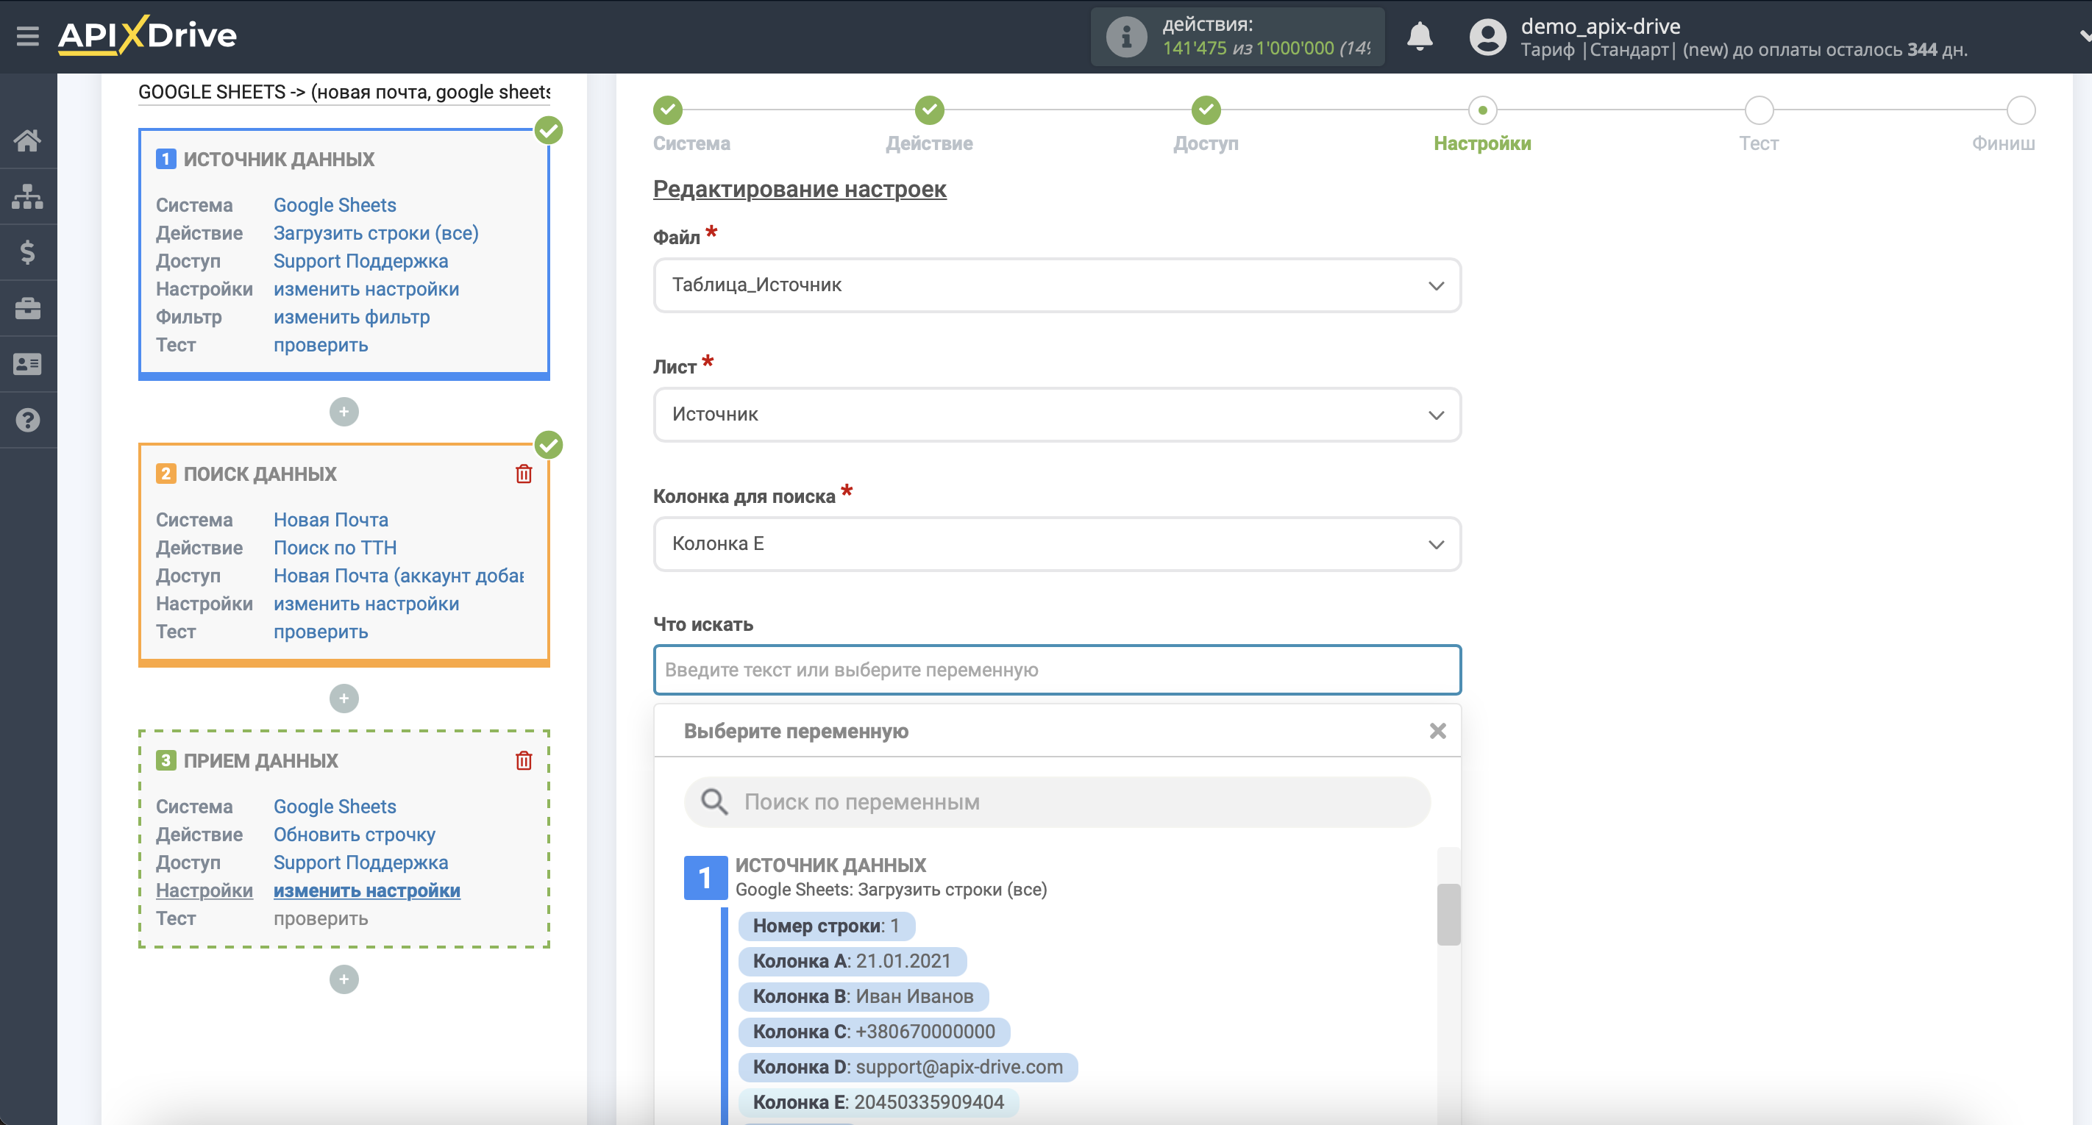Screen dimensions: 2092x1125
Task: Open the home sidebar icon
Action: [28, 140]
